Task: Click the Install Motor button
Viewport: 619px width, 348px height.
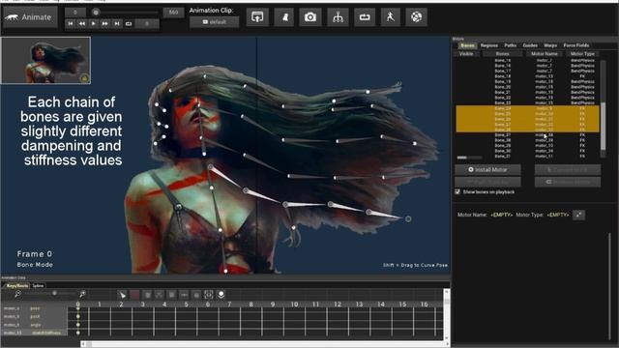Action: pyautogui.click(x=487, y=170)
